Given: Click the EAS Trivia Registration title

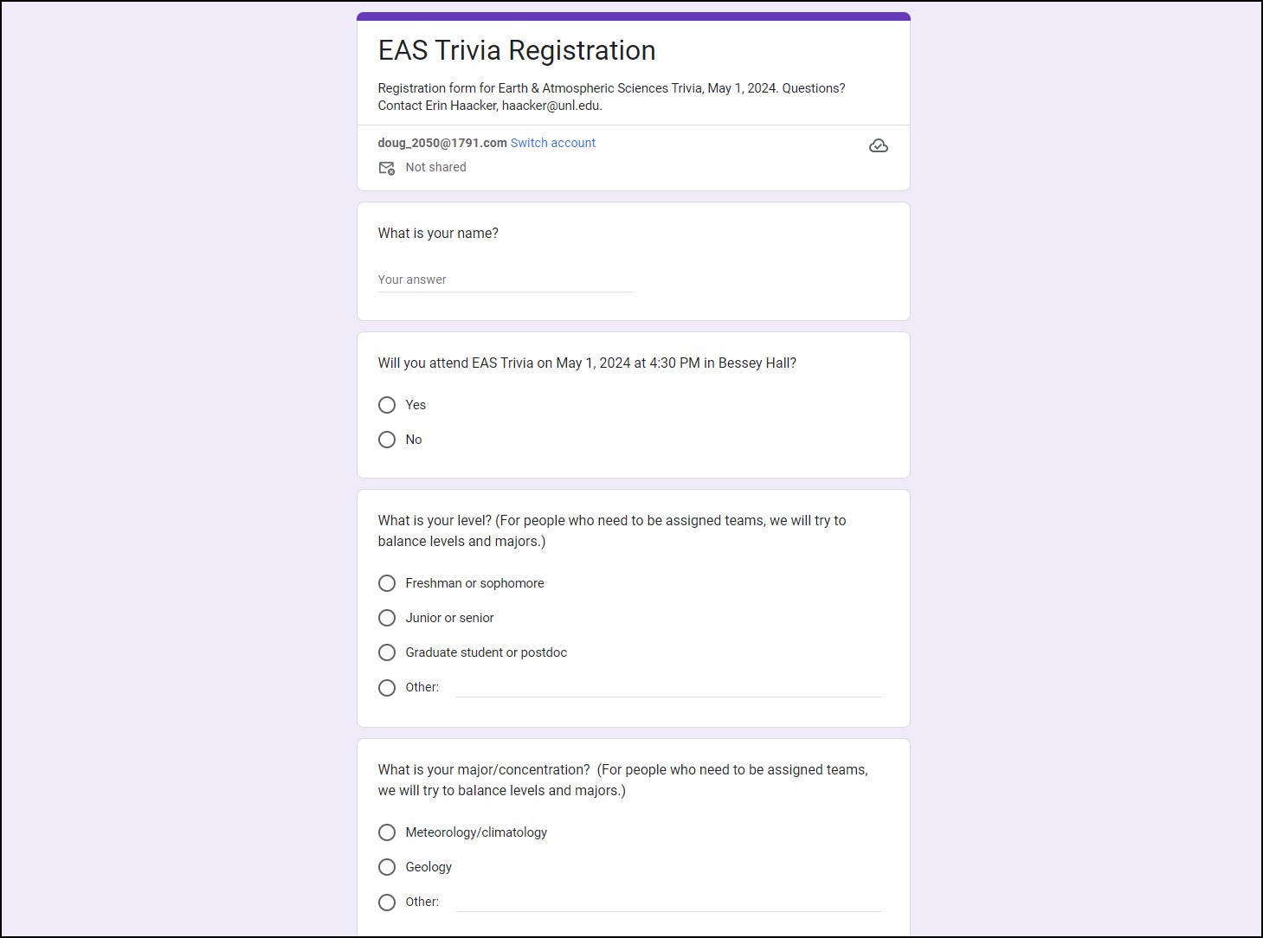Looking at the screenshot, I should (x=516, y=50).
